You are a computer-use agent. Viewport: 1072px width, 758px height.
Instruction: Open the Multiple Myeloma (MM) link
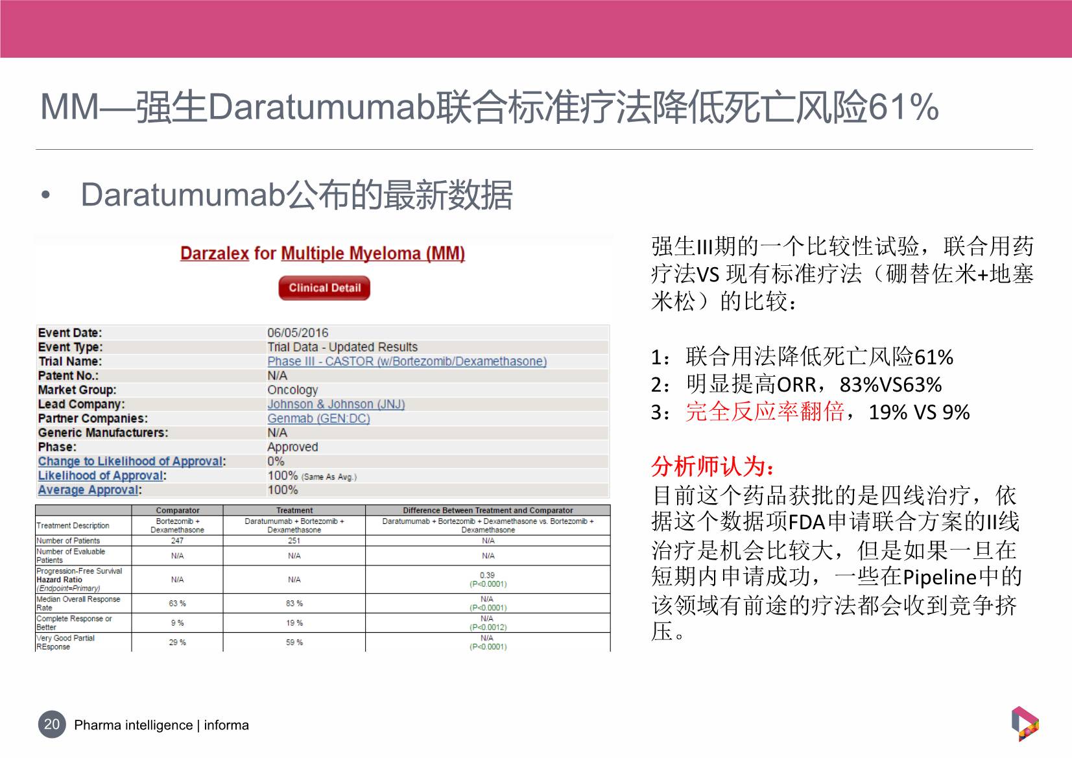pos(373,254)
